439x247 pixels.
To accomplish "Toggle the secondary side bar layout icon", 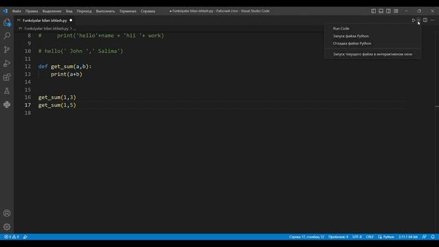I will tap(388, 11).
